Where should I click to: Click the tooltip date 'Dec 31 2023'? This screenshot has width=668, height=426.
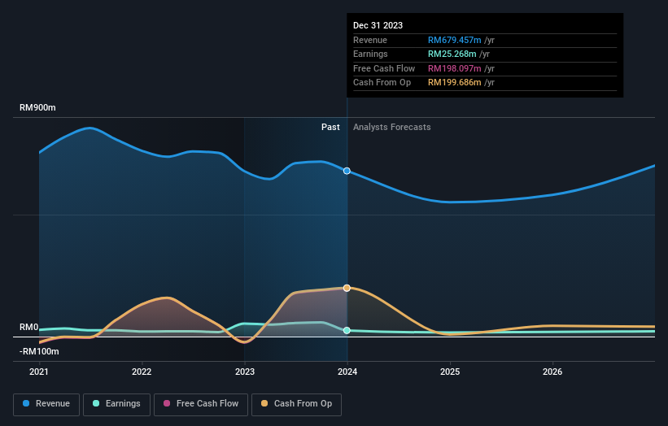(378, 25)
